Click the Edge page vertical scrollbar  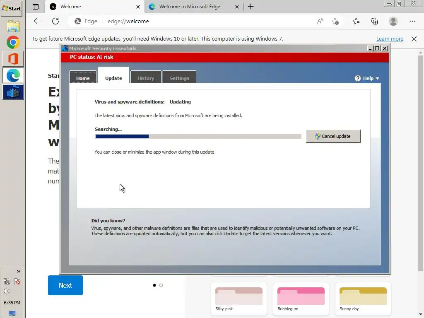(421, 163)
